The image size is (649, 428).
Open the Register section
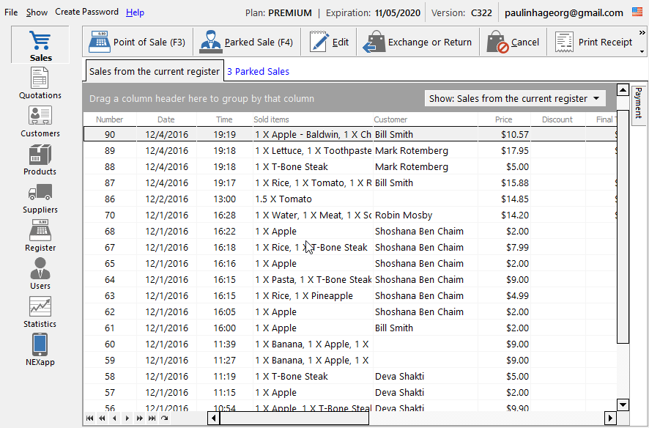(40, 235)
